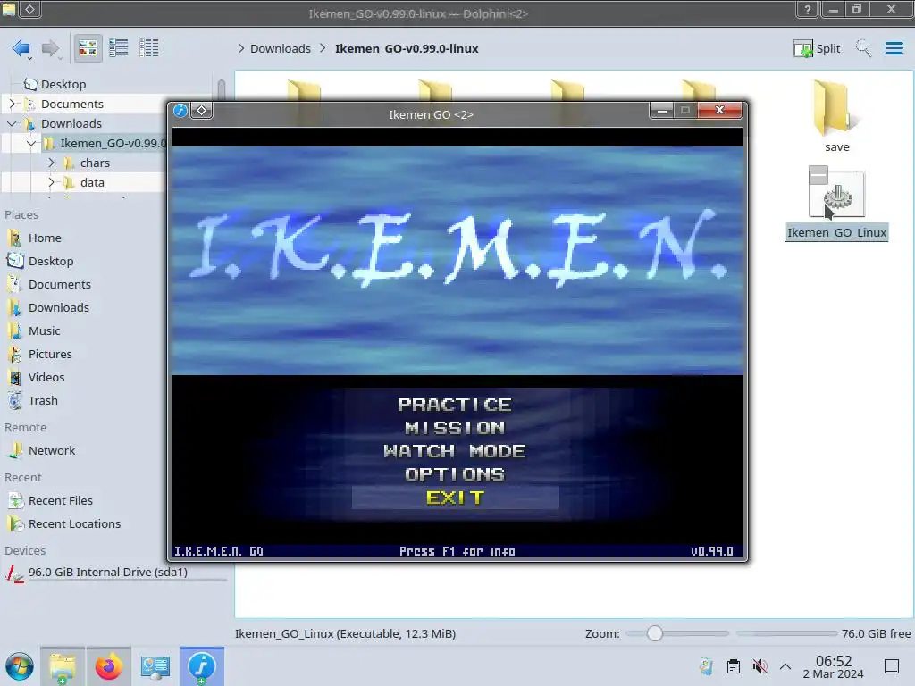
Task: Switch to Dolphin in the taskbar
Action: point(63,666)
